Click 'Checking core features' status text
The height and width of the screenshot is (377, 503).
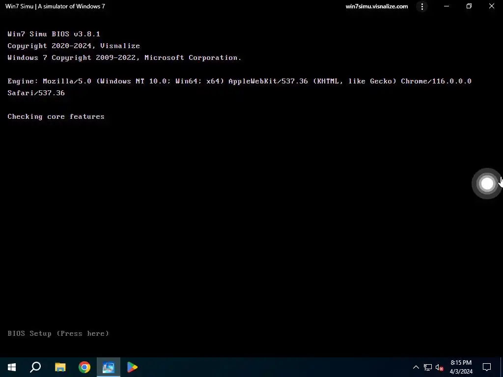coord(56,117)
